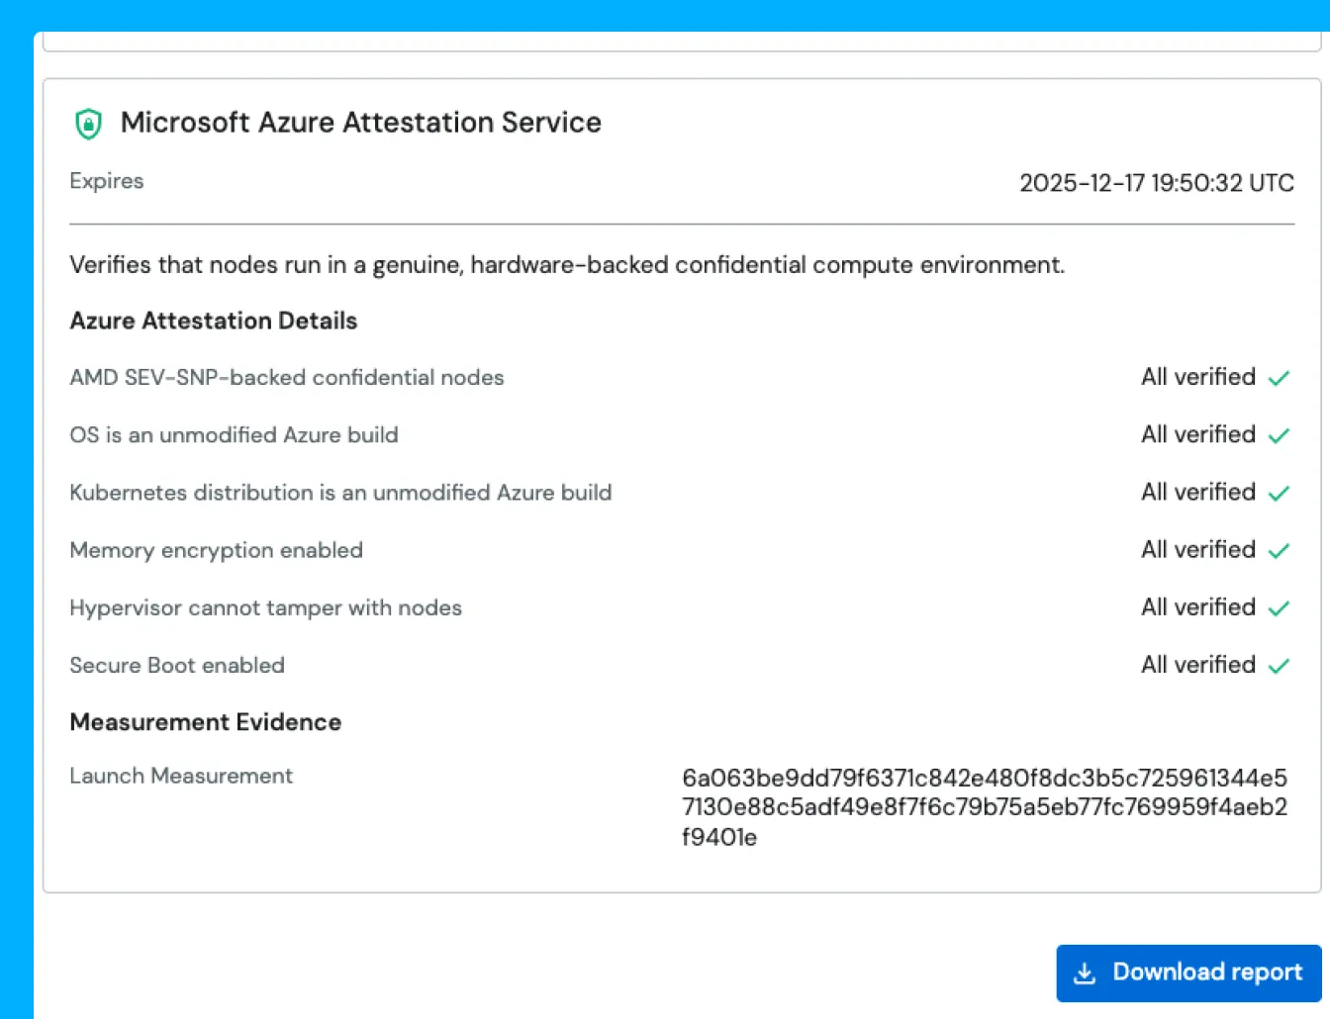Click AMD SEV-SNP-backed confidential nodes text
The height and width of the screenshot is (1019, 1330).
point(287,378)
